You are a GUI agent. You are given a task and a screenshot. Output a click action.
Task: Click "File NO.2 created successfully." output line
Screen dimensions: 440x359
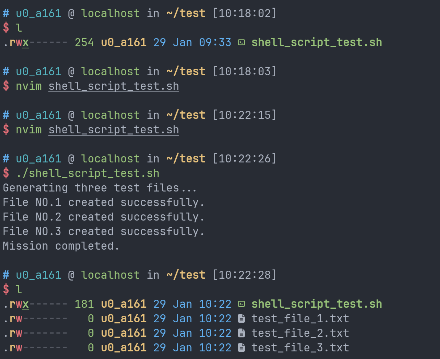click(104, 217)
